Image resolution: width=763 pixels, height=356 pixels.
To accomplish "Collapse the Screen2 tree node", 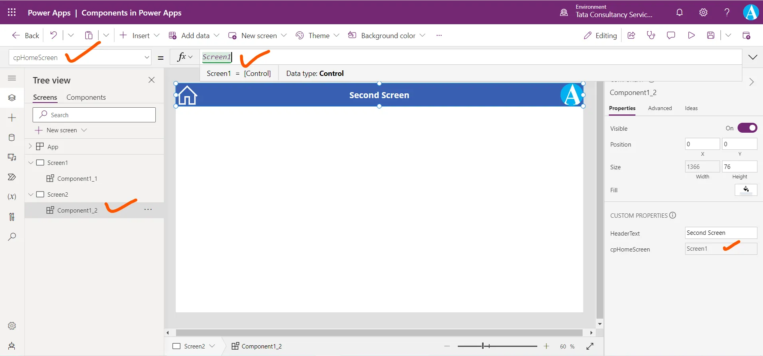I will 31,194.
